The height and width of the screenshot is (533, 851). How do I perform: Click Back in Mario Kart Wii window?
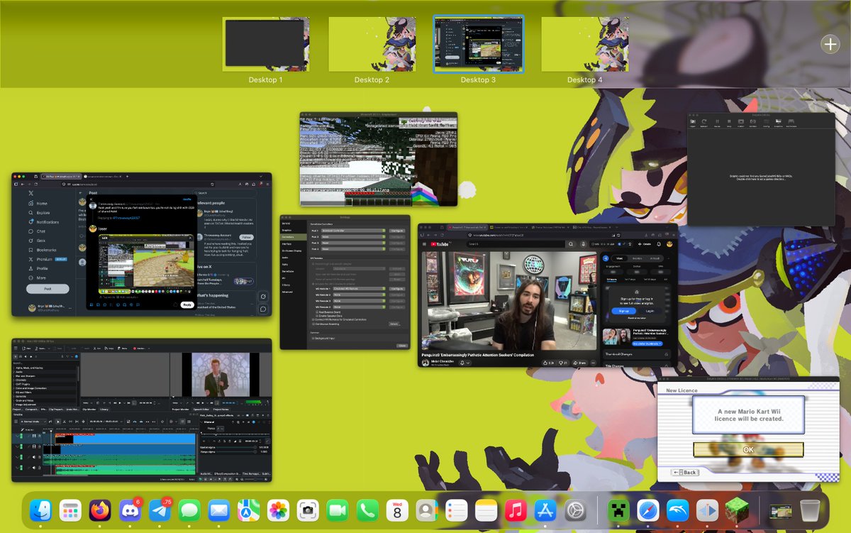(685, 472)
